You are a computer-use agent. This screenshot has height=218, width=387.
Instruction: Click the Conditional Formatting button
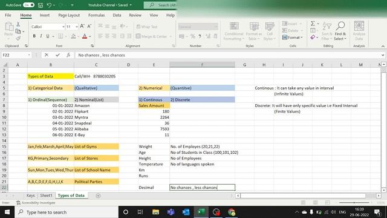click(x=234, y=31)
